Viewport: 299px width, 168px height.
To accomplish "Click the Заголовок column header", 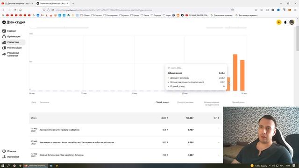I will [45, 102].
